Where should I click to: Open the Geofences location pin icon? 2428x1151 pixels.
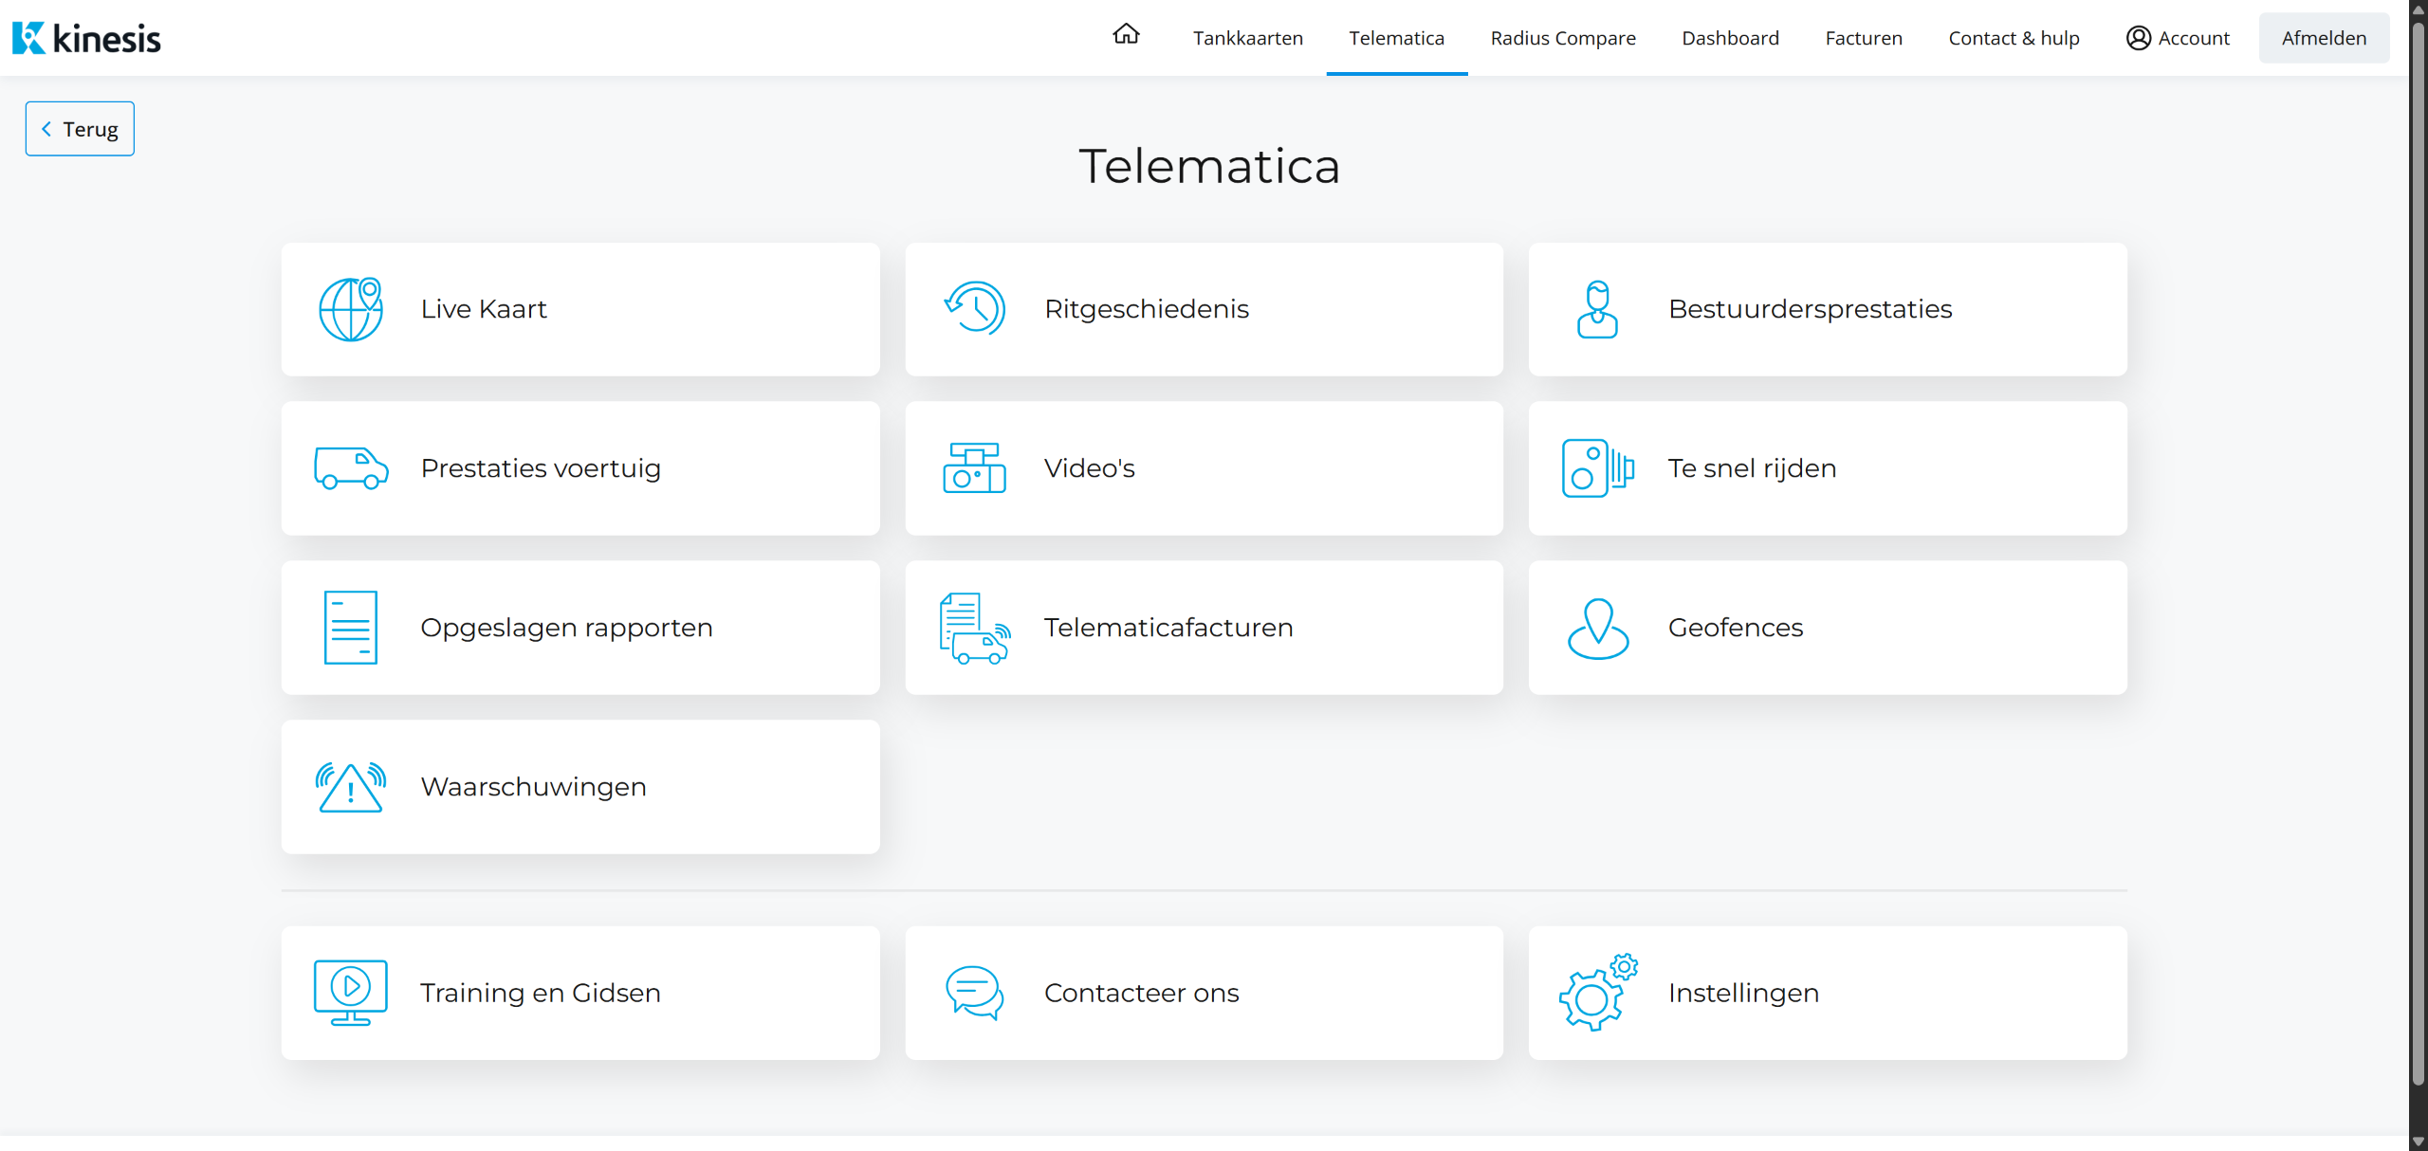pos(1597,628)
